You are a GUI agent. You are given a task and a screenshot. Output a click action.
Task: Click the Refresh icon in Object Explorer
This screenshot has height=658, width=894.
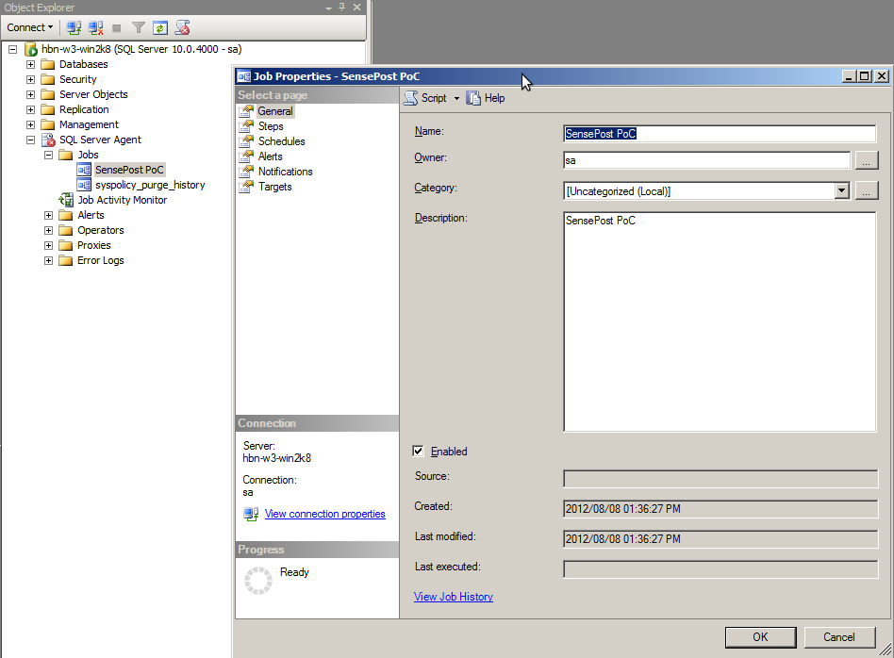160,27
